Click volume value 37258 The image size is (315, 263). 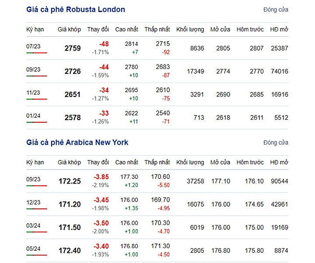pyautogui.click(x=196, y=181)
